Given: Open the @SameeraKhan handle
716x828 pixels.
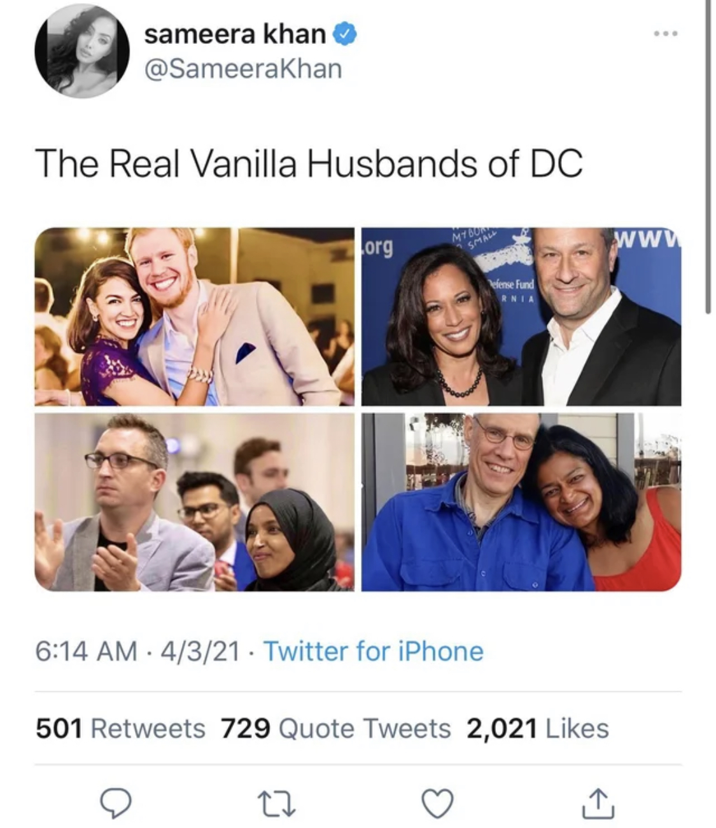Looking at the screenshot, I should (243, 69).
